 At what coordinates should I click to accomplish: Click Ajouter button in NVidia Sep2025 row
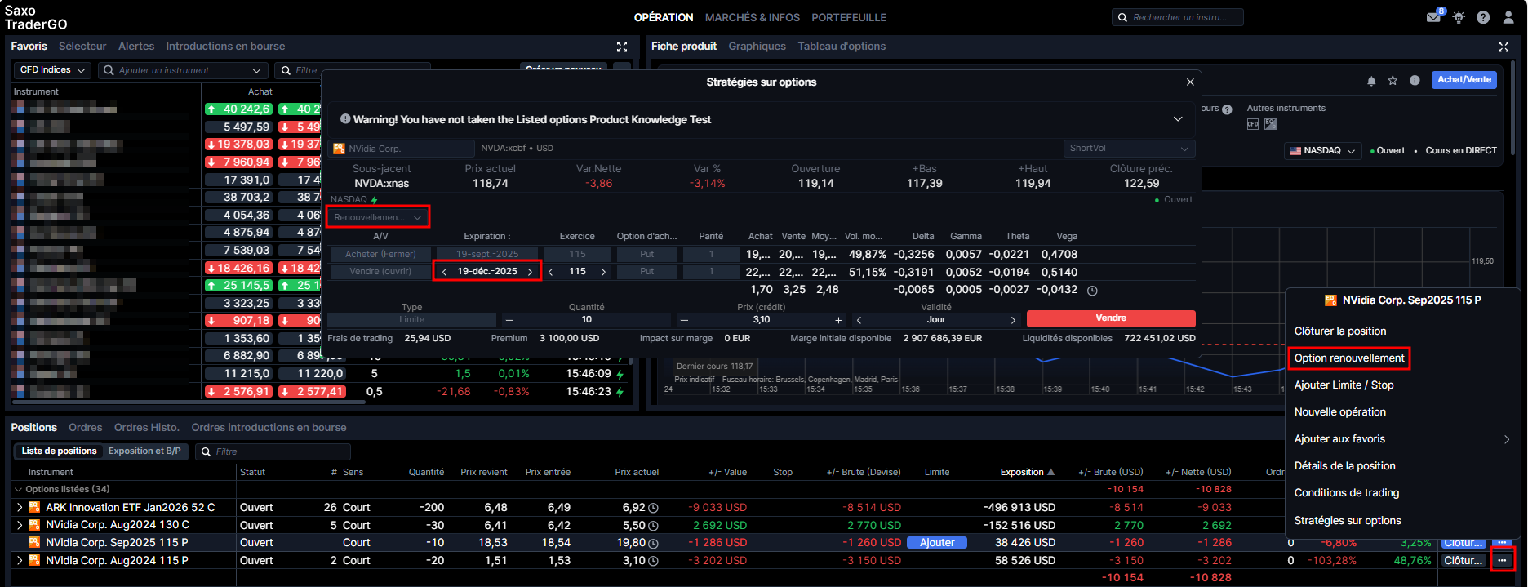[937, 543]
